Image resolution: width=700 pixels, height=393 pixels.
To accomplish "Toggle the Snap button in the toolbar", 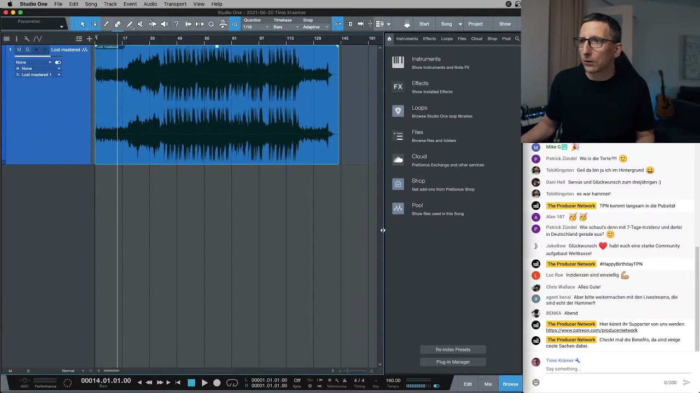I will 338,24.
